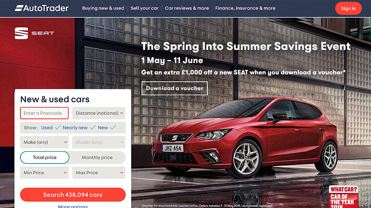The image size is (371, 208).
Task: Switch to Monthly price option
Action: tap(97, 158)
